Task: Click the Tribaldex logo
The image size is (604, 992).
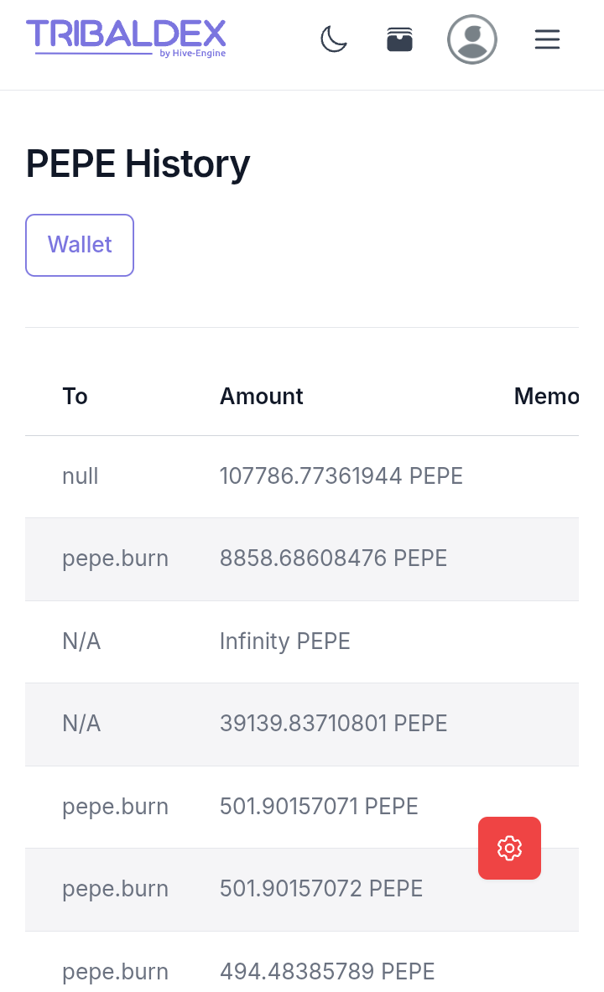Action: (126, 38)
